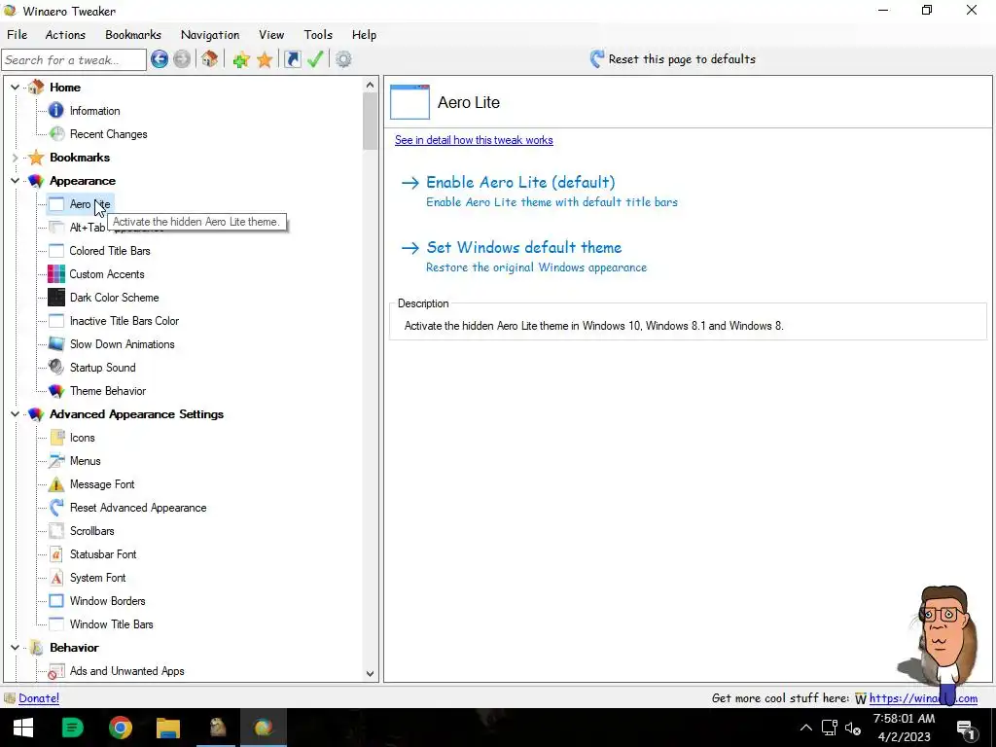Click the network tray icon

pos(829,728)
